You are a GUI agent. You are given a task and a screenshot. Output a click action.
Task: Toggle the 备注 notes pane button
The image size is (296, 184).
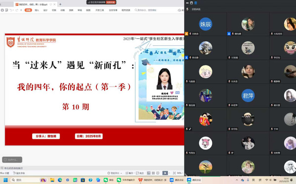point(129,173)
